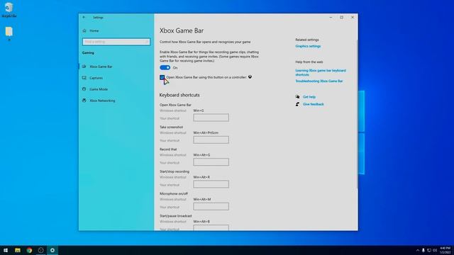Click the taskbar clock and date
Screen dimensions: 454x255
pyautogui.click(x=445, y=250)
